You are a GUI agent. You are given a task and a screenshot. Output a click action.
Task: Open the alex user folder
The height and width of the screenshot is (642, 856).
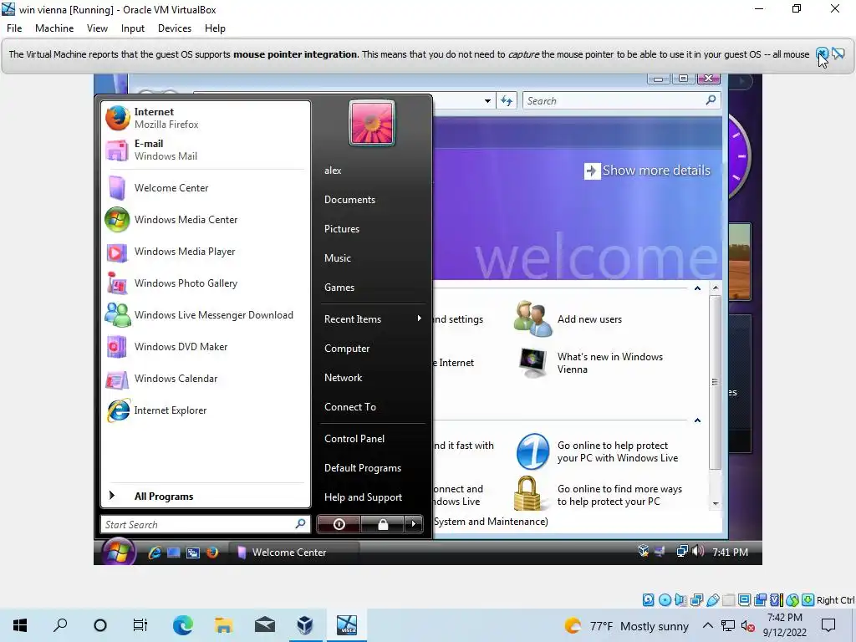pos(372,171)
